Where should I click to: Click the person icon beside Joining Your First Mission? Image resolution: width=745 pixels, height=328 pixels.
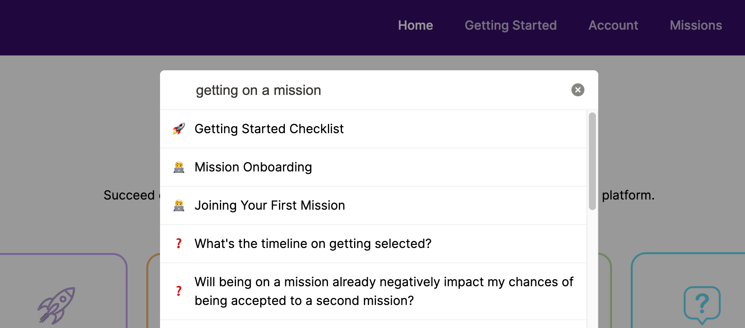[x=179, y=205]
